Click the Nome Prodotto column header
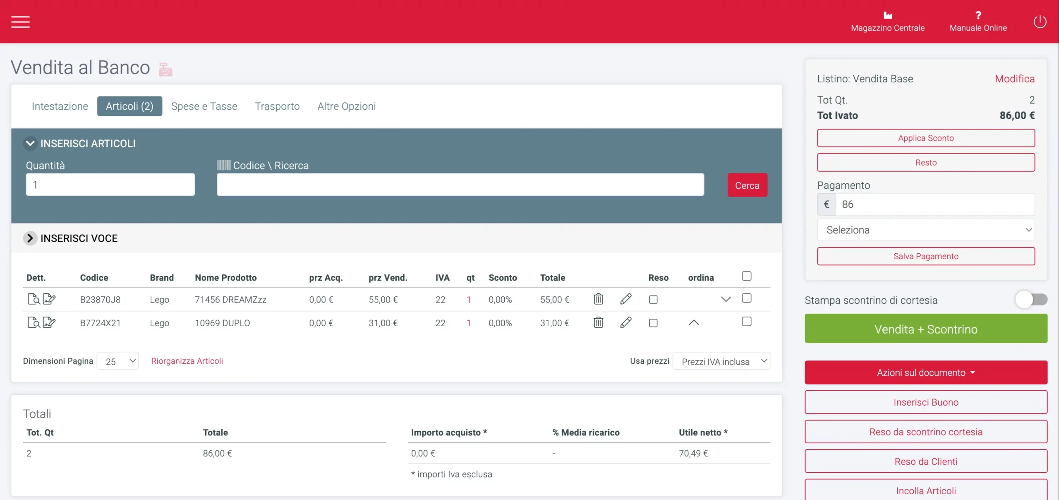1059x500 pixels. [x=226, y=278]
